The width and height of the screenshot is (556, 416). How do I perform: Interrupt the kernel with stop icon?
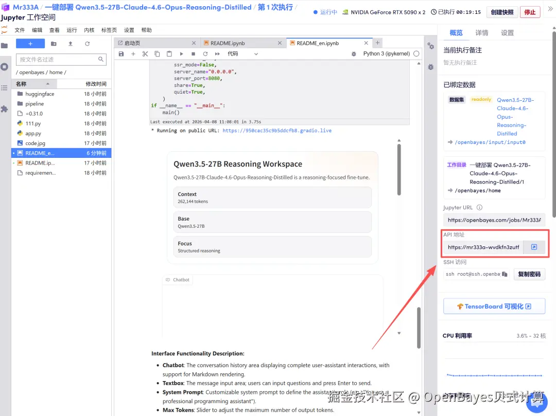tap(193, 54)
